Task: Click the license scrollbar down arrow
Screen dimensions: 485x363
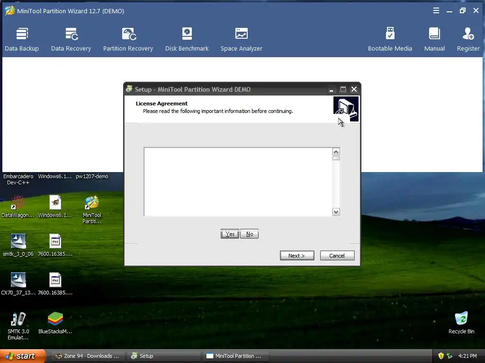Action: 336,212
